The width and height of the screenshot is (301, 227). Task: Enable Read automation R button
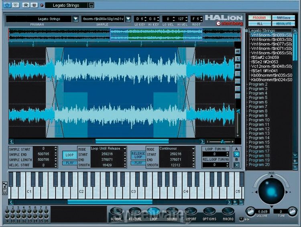pyautogui.click(x=26, y=5)
